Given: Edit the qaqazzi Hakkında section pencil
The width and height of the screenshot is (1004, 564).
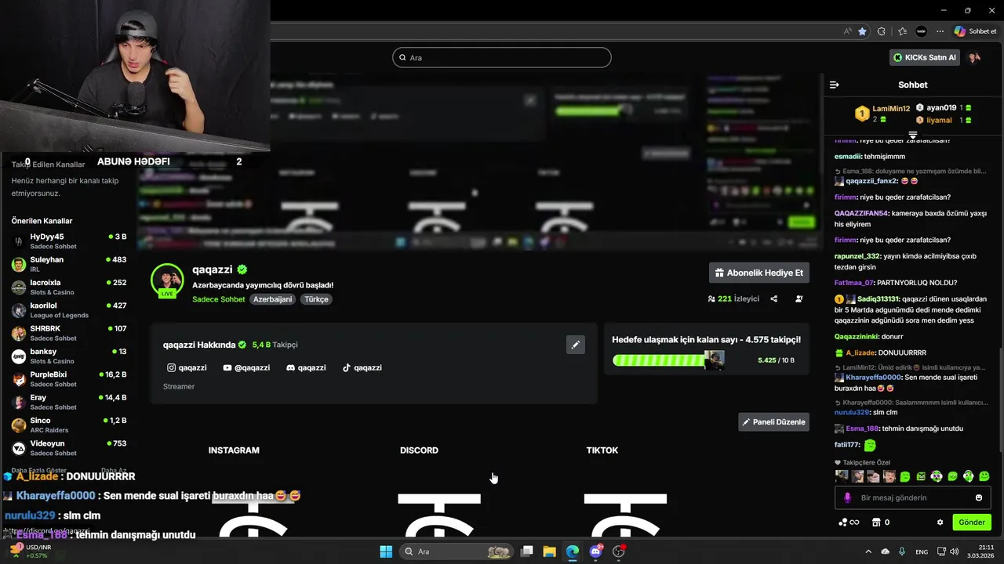Looking at the screenshot, I should click(x=575, y=345).
